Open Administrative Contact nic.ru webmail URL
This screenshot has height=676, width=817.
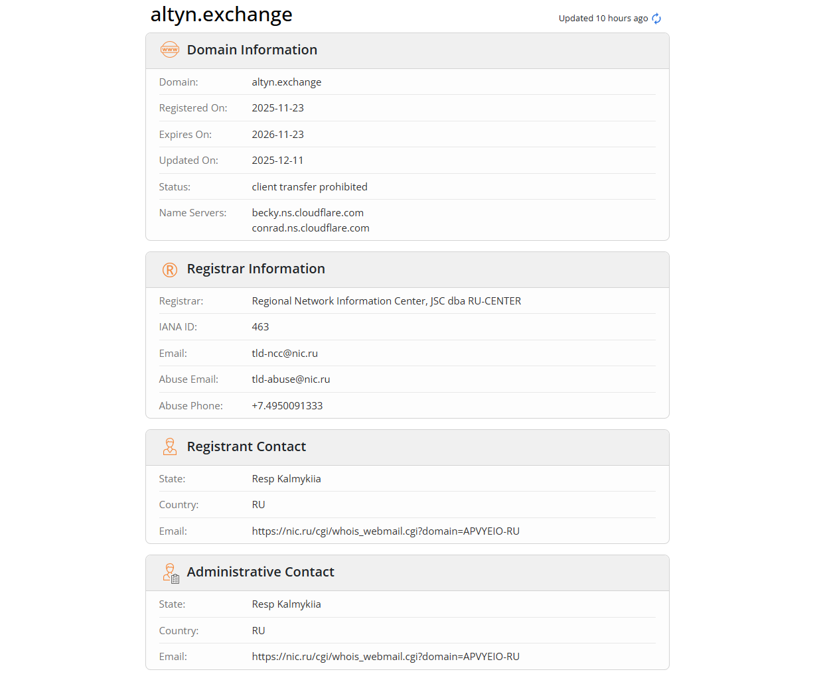386,657
